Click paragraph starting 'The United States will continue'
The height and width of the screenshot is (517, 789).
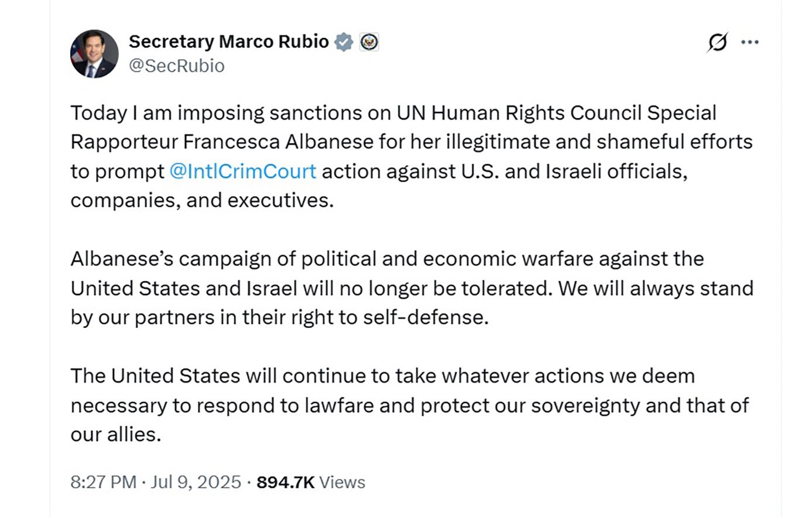pos(410,405)
